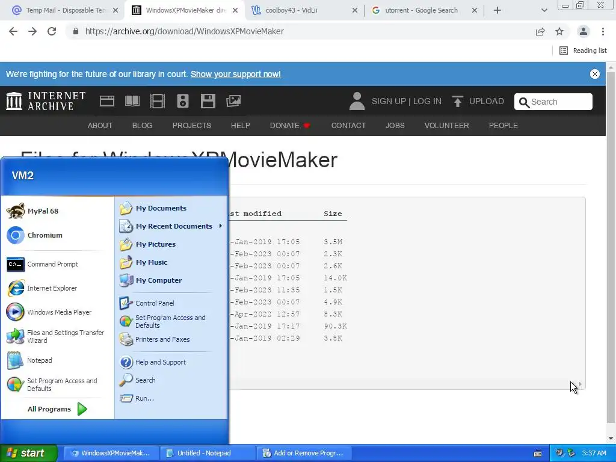This screenshot has width=616, height=462.
Task: Switch to the utorrent - Google Search tab
Action: click(x=424, y=10)
